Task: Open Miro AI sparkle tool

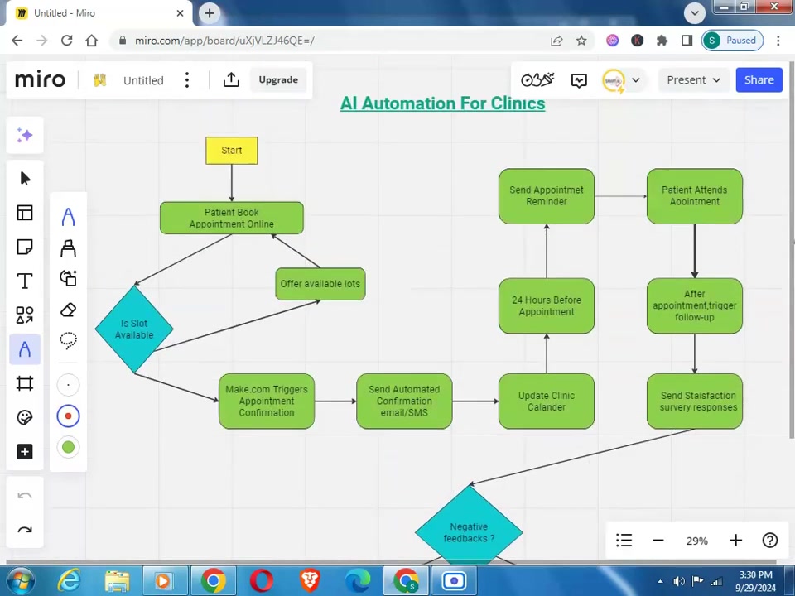Action: click(x=24, y=135)
